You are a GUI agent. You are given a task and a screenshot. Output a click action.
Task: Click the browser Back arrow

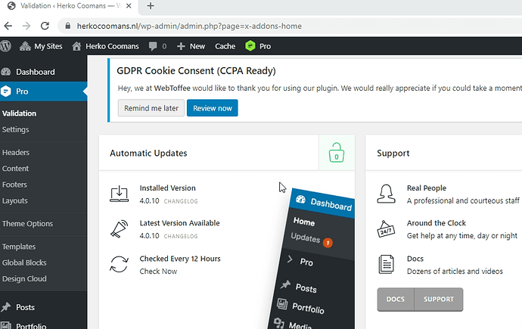point(8,26)
